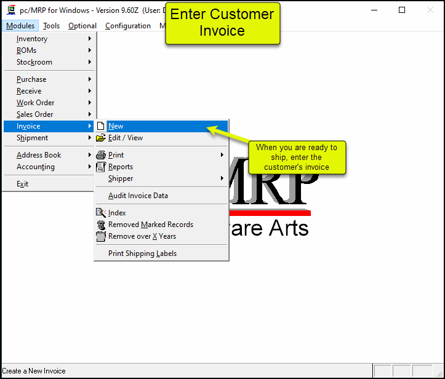Click the Remove over X Years trash icon
Image resolution: width=445 pixels, height=379 pixels.
(x=101, y=236)
